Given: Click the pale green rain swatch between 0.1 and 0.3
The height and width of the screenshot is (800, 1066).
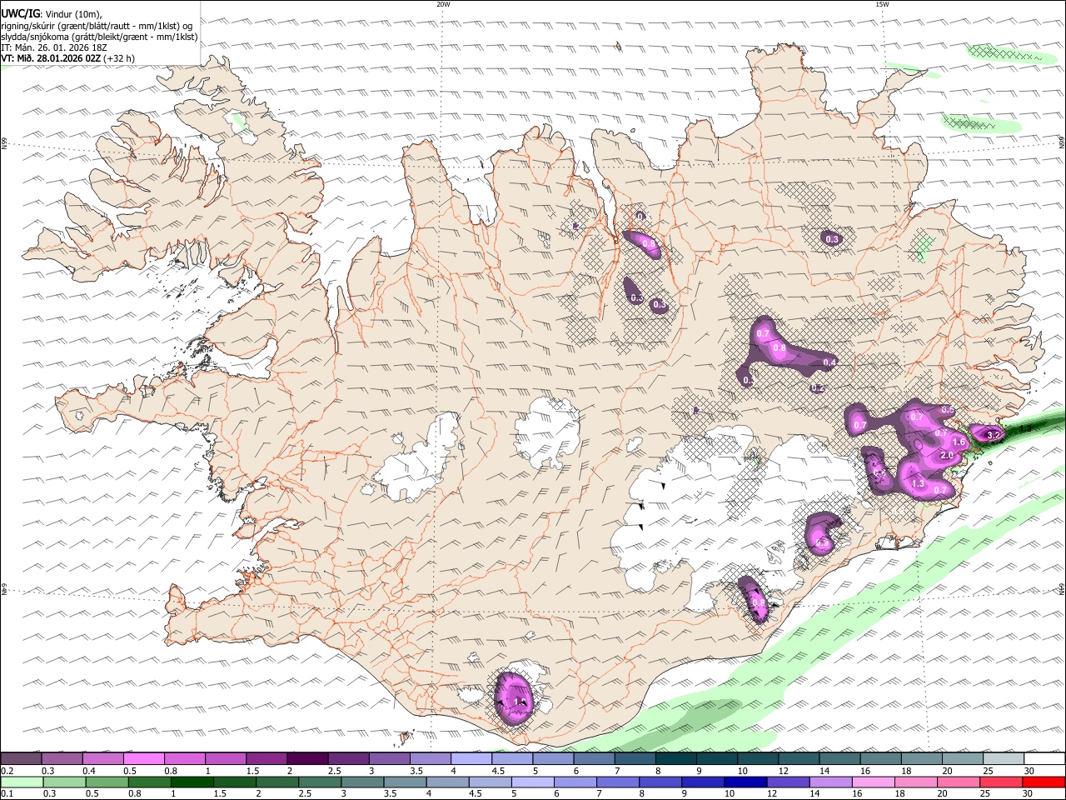Looking at the screenshot, I should pyautogui.click(x=21, y=782).
